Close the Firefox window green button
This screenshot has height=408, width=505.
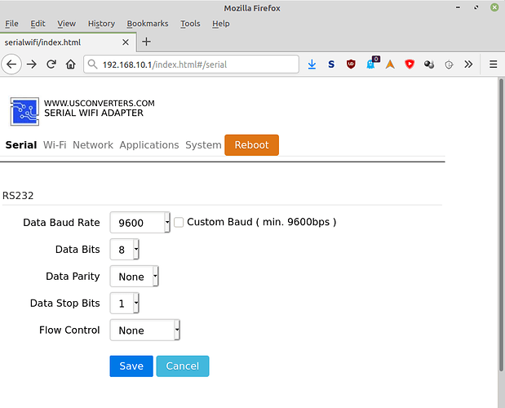coord(494,7)
